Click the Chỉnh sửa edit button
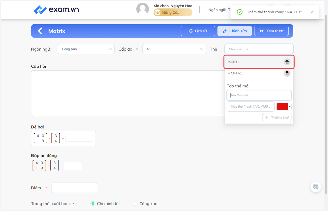This screenshot has width=328, height=211. (x=235, y=31)
